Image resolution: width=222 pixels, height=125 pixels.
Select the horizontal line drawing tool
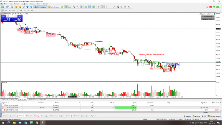pos(110,7)
